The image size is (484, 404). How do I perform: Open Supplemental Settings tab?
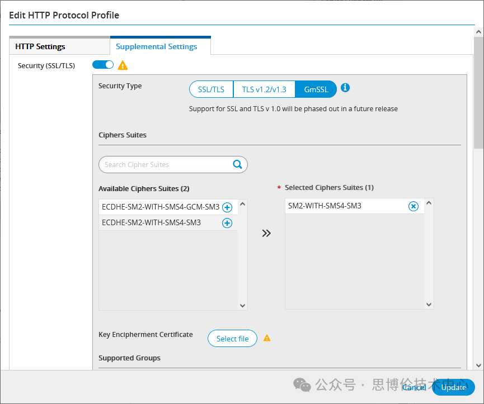coord(157,46)
